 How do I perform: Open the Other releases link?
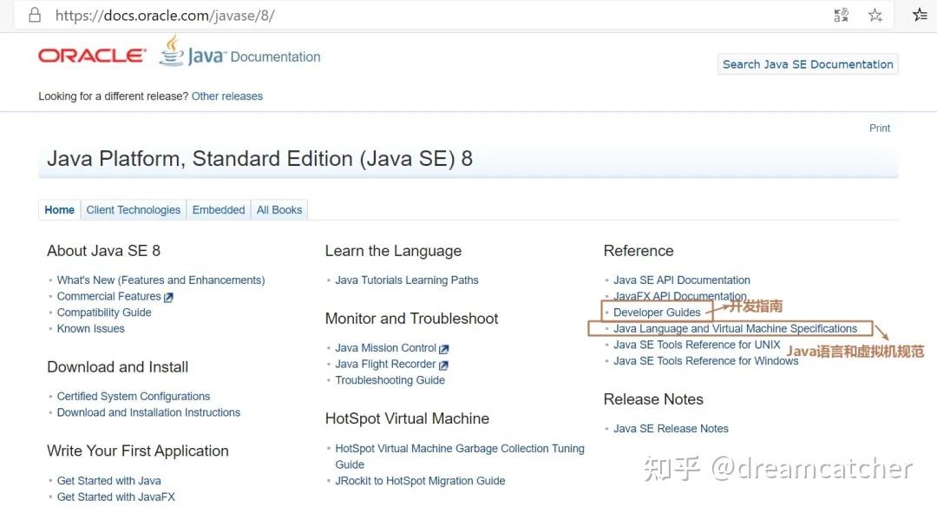[226, 95]
